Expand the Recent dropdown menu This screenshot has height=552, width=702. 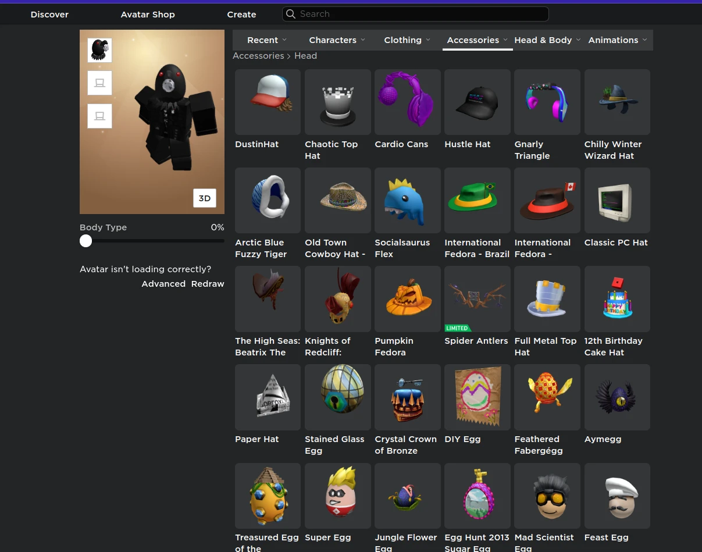pyautogui.click(x=267, y=40)
